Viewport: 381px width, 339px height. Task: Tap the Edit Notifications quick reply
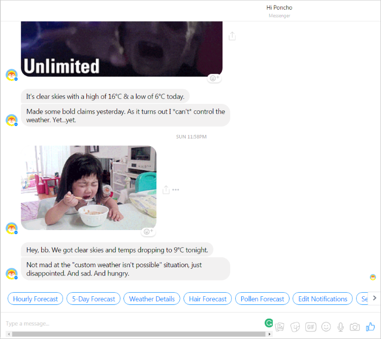323,299
